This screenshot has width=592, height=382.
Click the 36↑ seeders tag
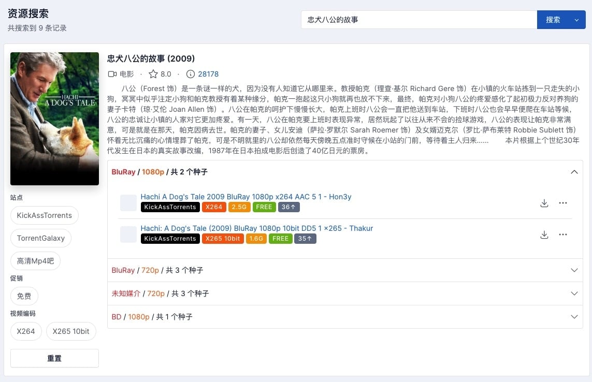(x=289, y=207)
